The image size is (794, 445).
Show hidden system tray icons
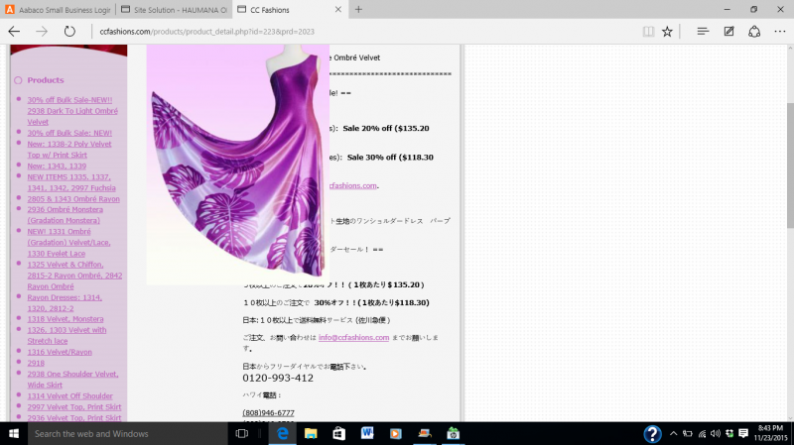click(676, 434)
